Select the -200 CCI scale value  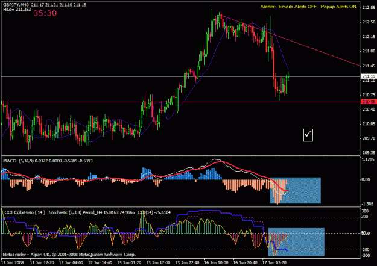[365, 250]
